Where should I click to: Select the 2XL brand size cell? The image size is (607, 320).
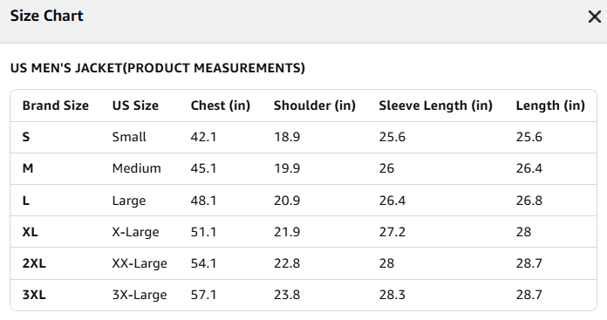click(34, 263)
